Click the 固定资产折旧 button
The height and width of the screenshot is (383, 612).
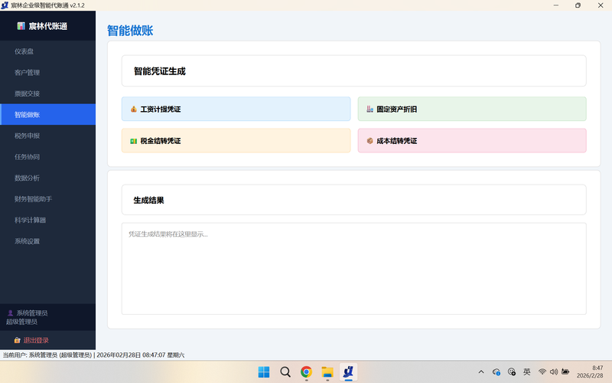(x=471, y=110)
